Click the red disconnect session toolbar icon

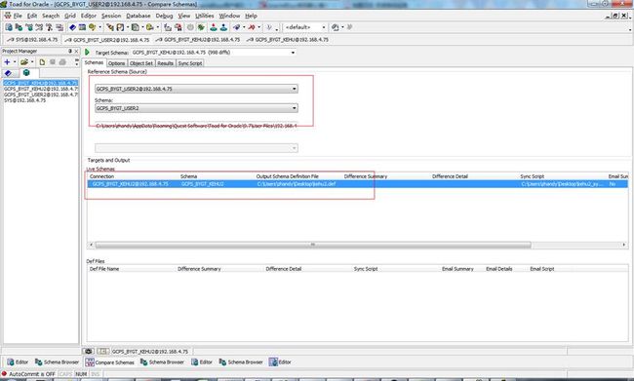click(252, 27)
